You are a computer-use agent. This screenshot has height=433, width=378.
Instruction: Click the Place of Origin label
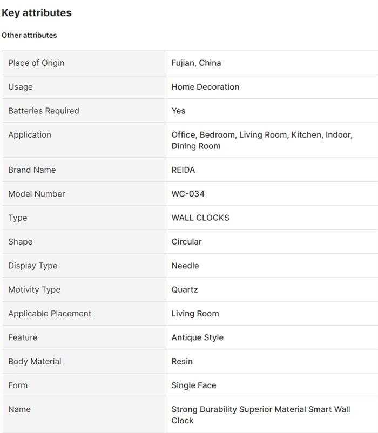pyautogui.click(x=36, y=63)
